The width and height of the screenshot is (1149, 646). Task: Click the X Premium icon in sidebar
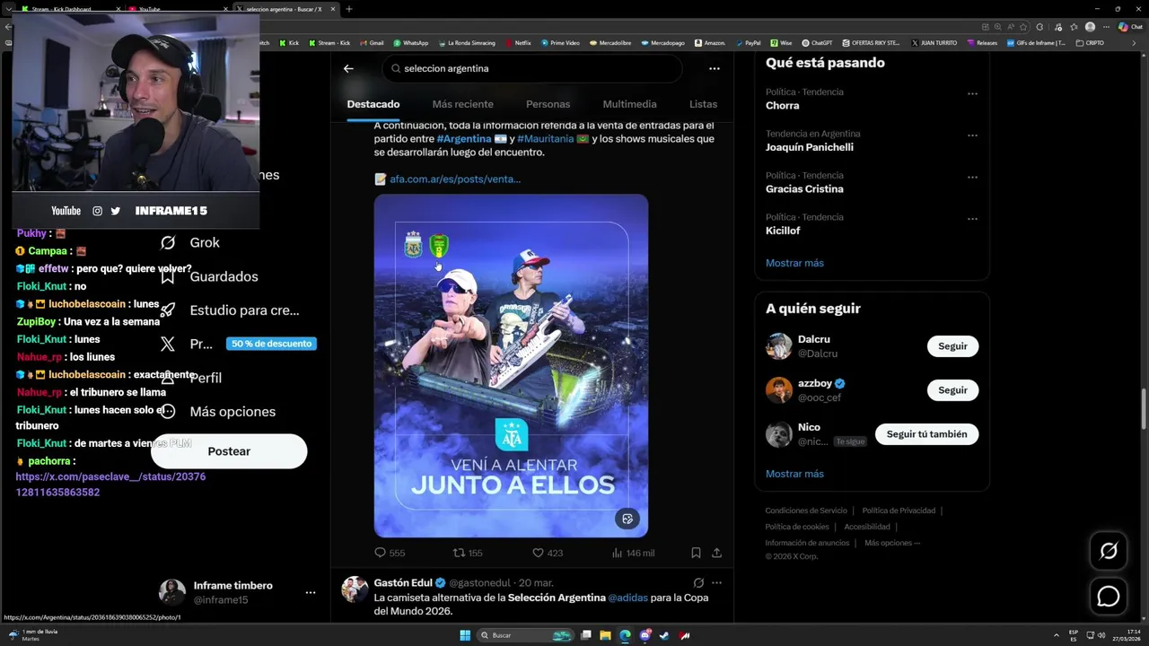click(168, 344)
